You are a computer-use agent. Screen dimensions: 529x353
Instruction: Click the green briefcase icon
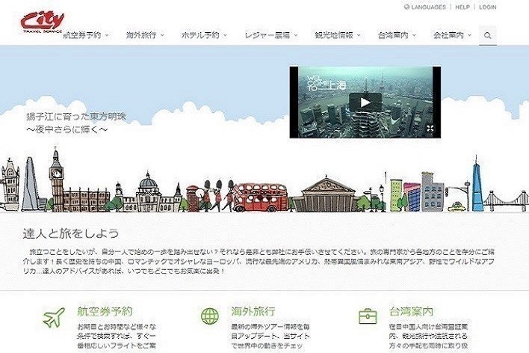coord(367,316)
